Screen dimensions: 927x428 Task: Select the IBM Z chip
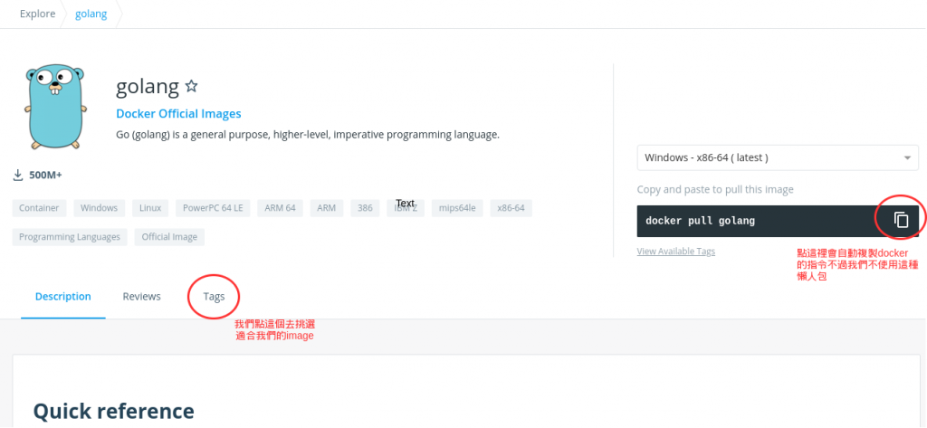click(x=406, y=208)
